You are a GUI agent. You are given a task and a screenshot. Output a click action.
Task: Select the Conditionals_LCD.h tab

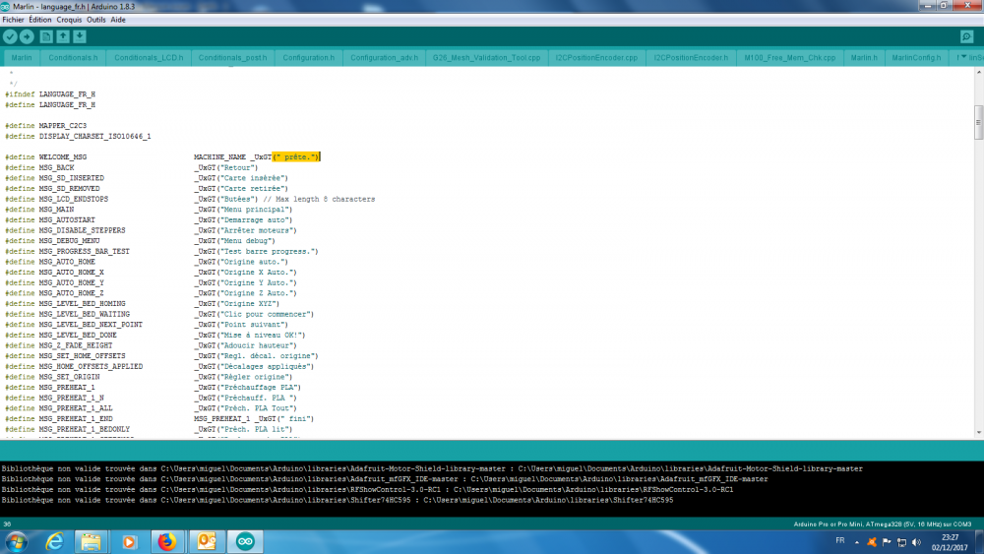click(x=149, y=58)
